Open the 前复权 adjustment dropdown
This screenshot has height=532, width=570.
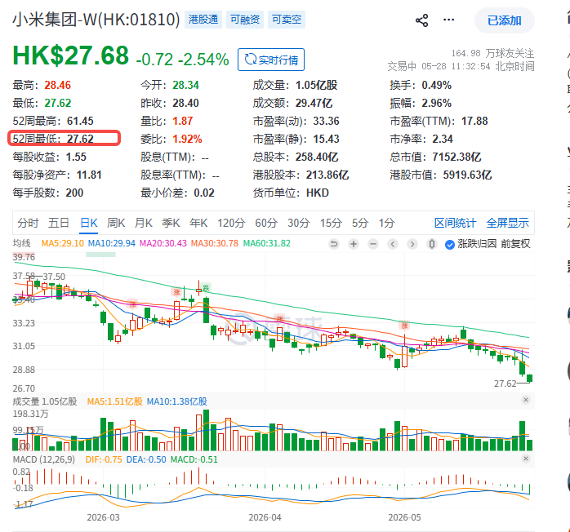[x=515, y=244]
